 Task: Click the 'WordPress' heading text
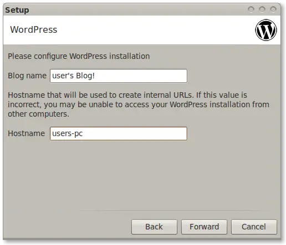[34, 29]
